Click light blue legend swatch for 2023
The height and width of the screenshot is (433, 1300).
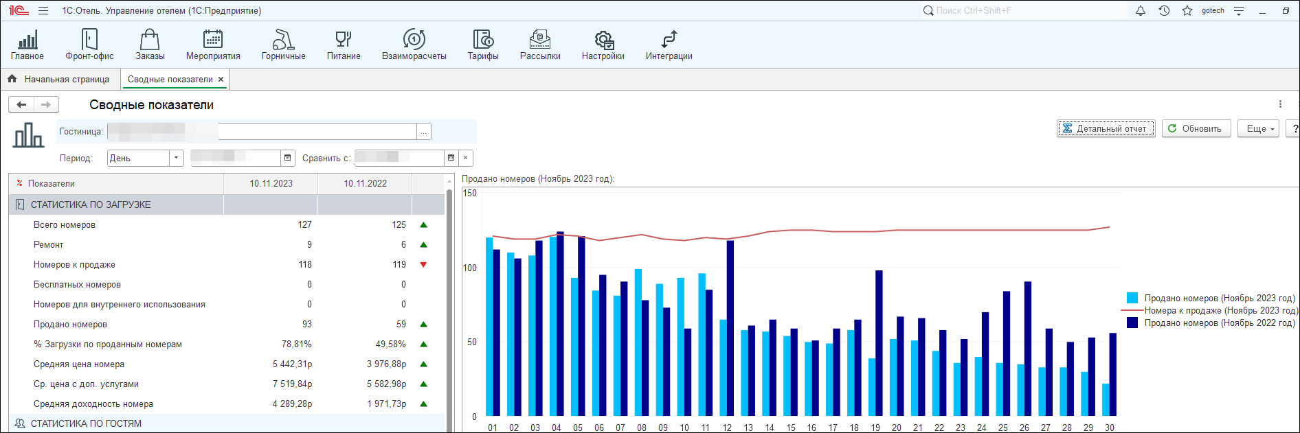pyautogui.click(x=1132, y=298)
